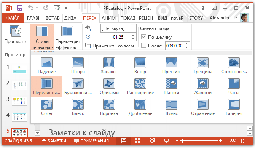
Task: Select the Блеск transition
Action: [x=78, y=107]
